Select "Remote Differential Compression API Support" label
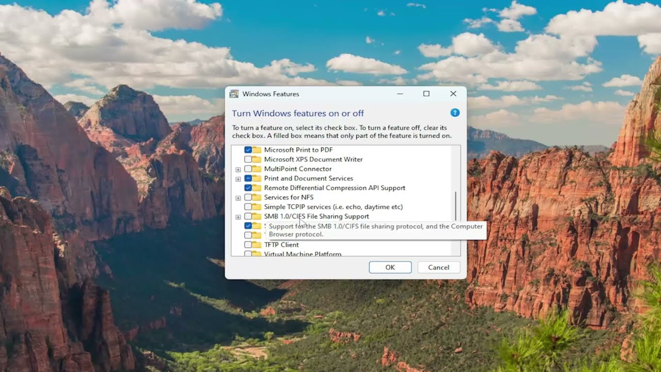Screen dimensions: 661x372 (x=335, y=188)
